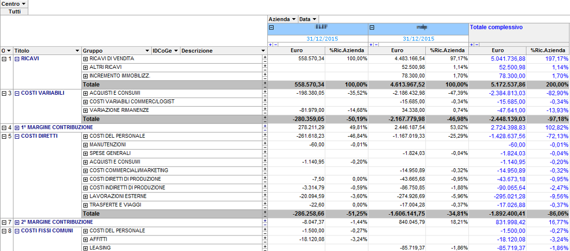The width and height of the screenshot is (570, 251).
Task: Open the Titolo field dropdown
Action: 77,51
